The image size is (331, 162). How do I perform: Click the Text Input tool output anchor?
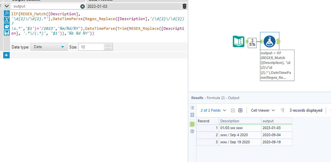247,41
